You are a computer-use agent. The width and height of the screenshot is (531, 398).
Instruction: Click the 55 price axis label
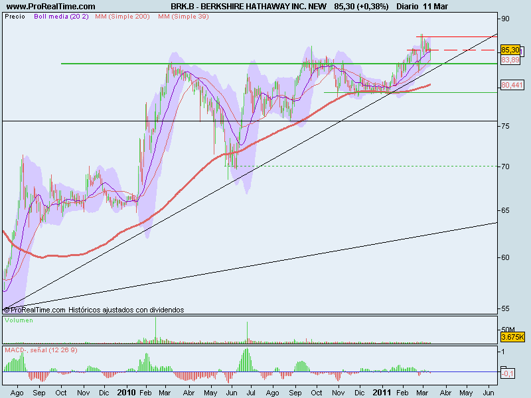pos(505,308)
